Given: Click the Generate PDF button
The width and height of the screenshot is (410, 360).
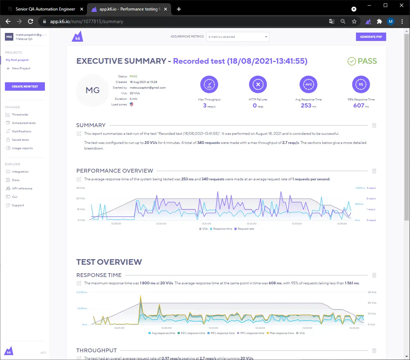Looking at the screenshot, I should (x=371, y=37).
